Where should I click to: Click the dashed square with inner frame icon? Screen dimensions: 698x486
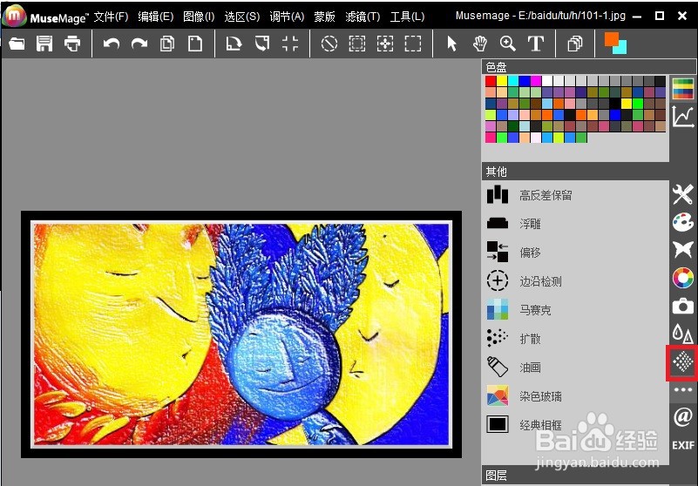[357, 44]
